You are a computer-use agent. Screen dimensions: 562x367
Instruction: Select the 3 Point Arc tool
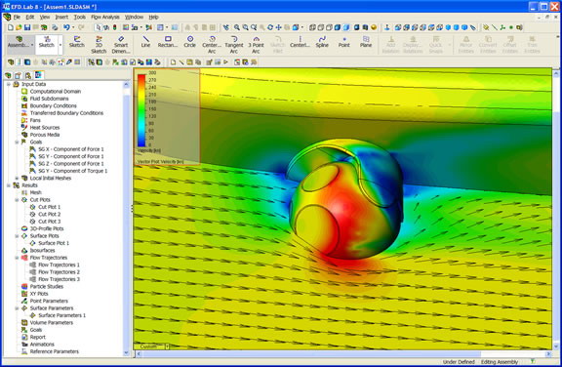256,45
